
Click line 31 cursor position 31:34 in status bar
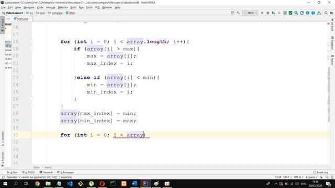point(278,177)
